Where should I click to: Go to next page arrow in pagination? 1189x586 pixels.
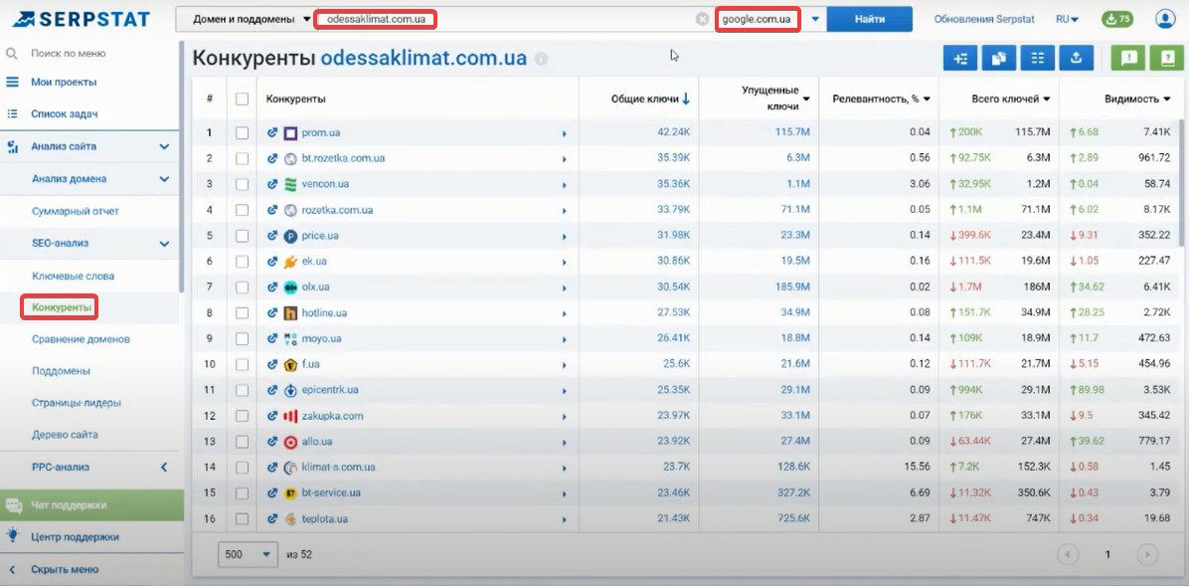pyautogui.click(x=1149, y=554)
